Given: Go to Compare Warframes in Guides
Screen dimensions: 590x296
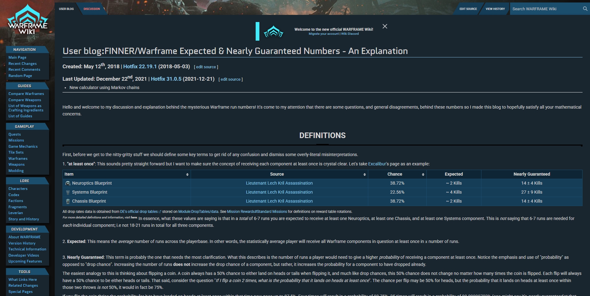Looking at the screenshot, I should (26, 94).
